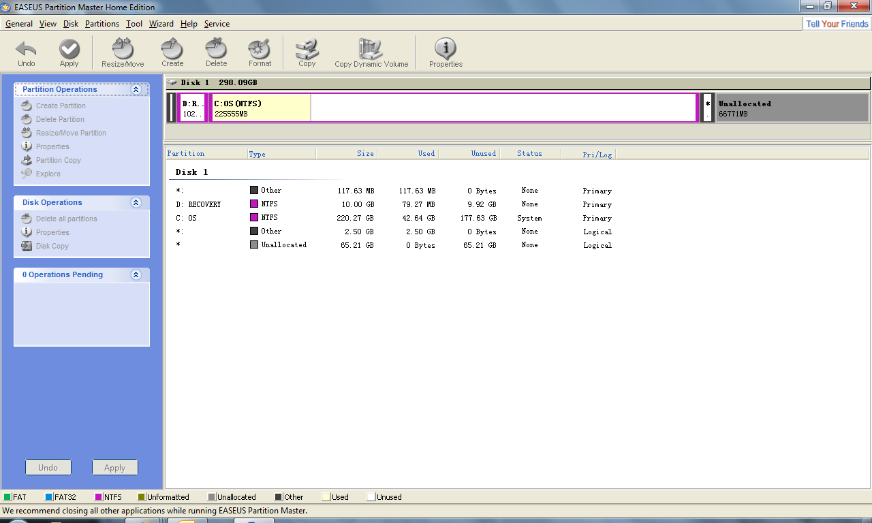
Task: Collapse the Operations Pending panel
Action: point(136,274)
